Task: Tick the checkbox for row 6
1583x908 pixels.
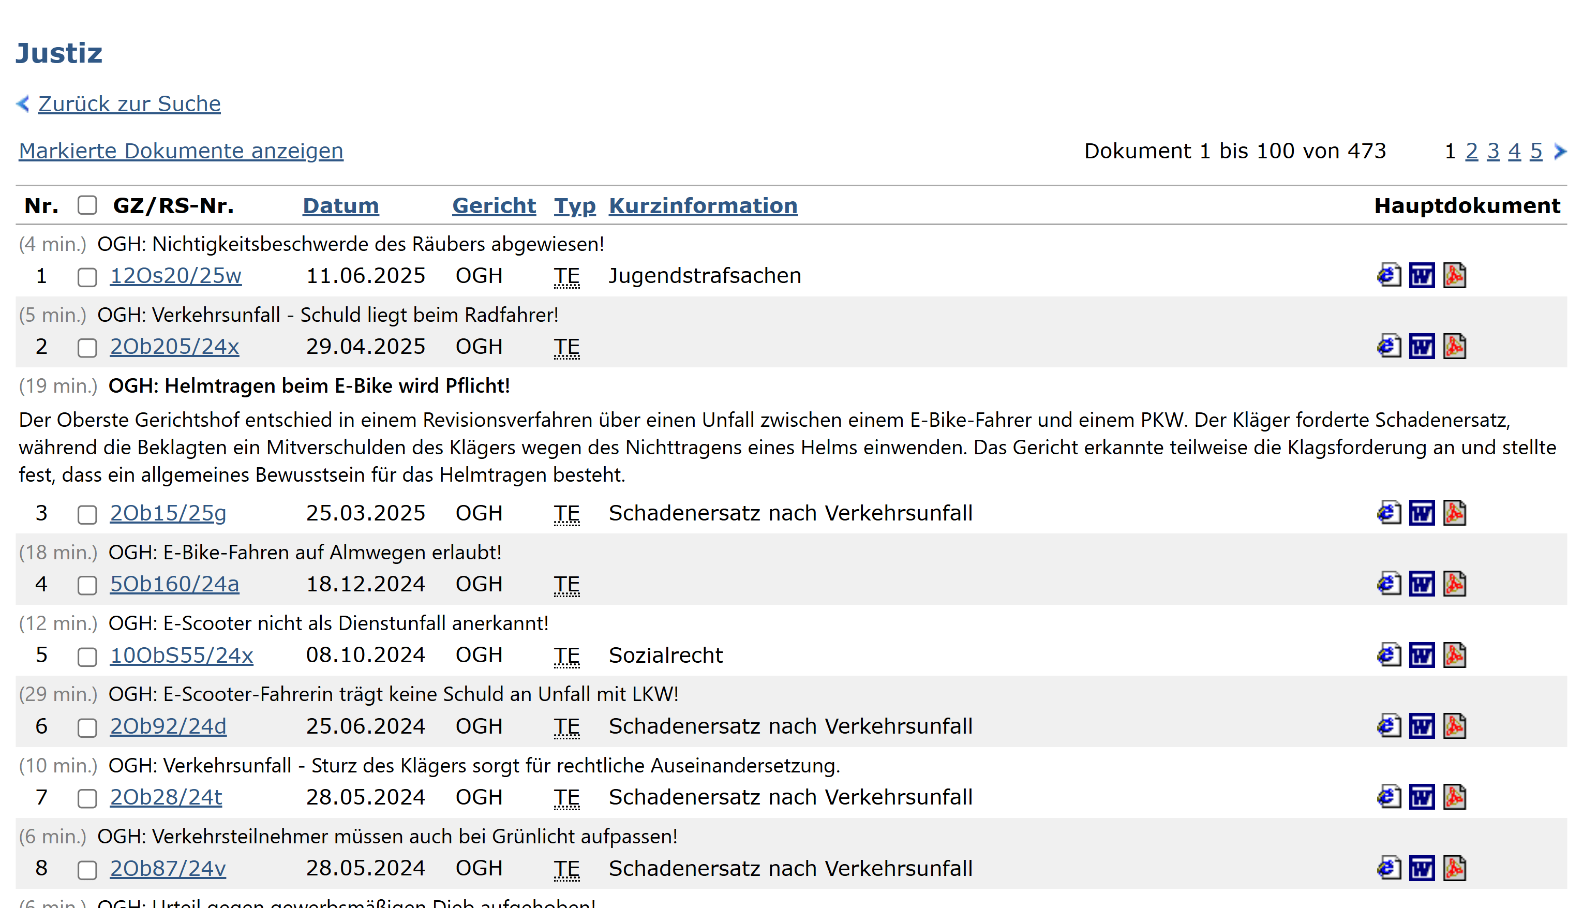Action: pos(87,728)
